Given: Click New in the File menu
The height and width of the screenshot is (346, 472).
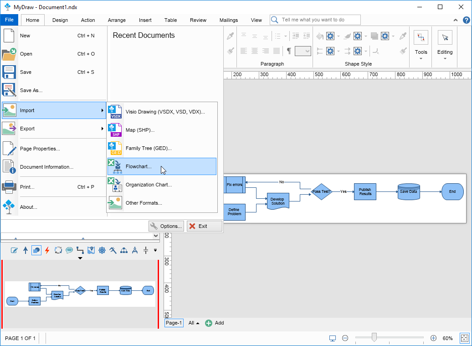Looking at the screenshot, I should point(54,36).
